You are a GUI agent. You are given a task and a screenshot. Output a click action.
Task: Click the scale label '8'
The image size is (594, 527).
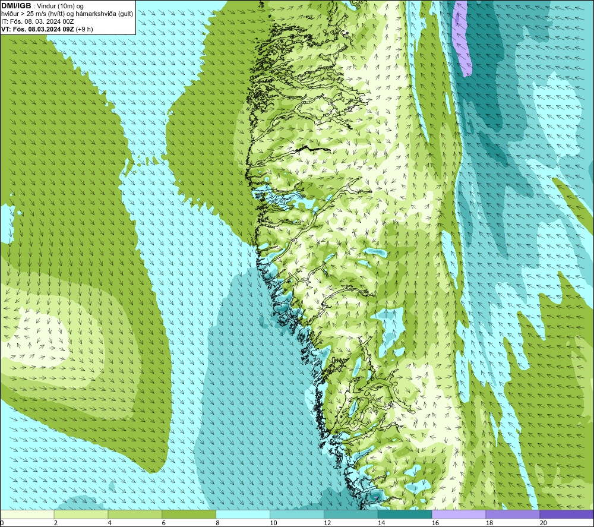pyautogui.click(x=218, y=523)
